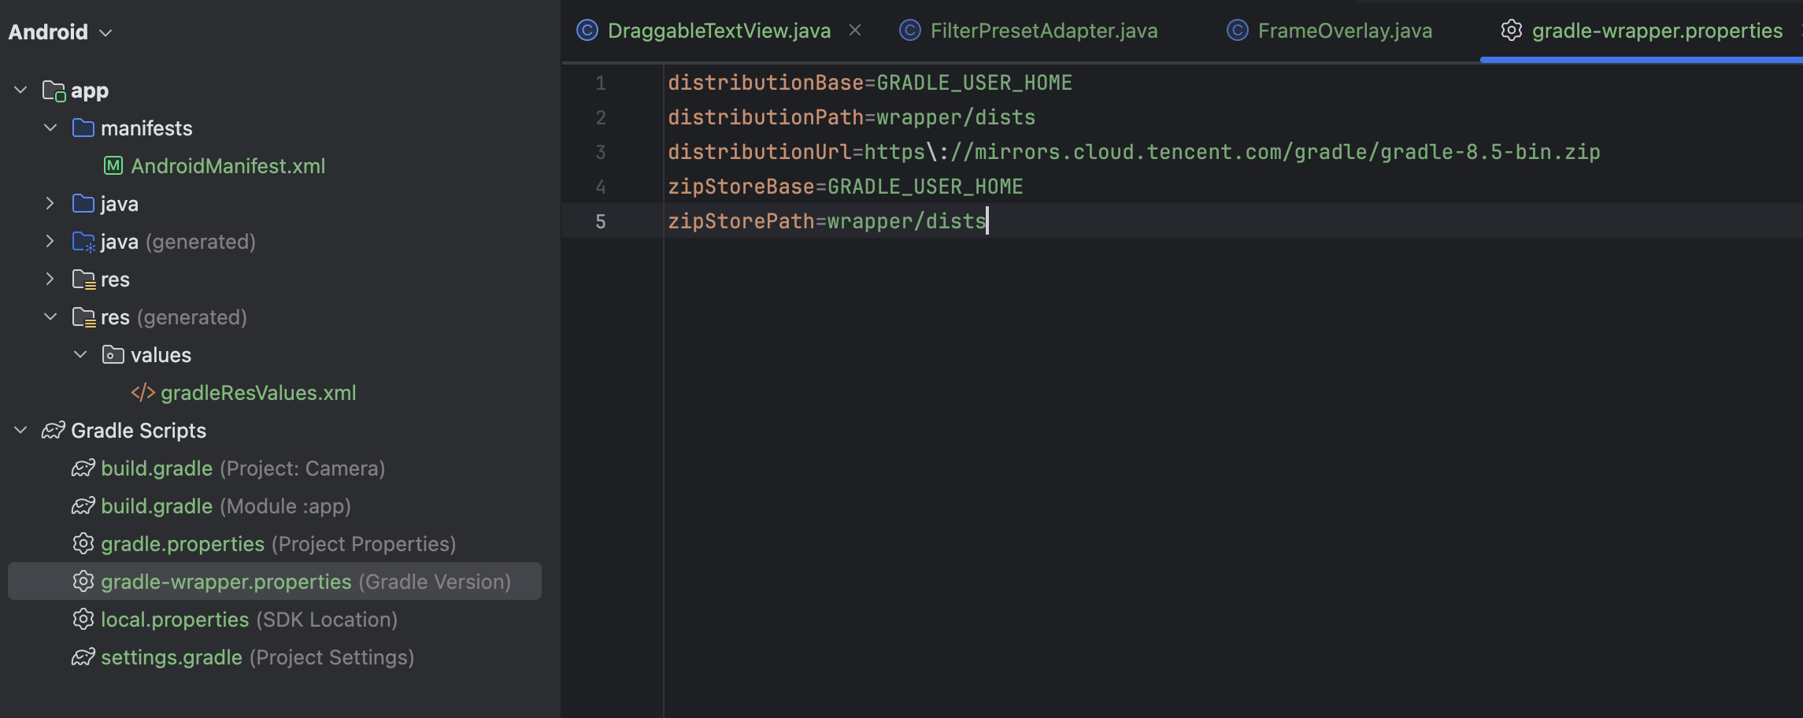Screen dimensions: 1803x718
Task: Select the Gradle Scripts node
Action: [139, 431]
